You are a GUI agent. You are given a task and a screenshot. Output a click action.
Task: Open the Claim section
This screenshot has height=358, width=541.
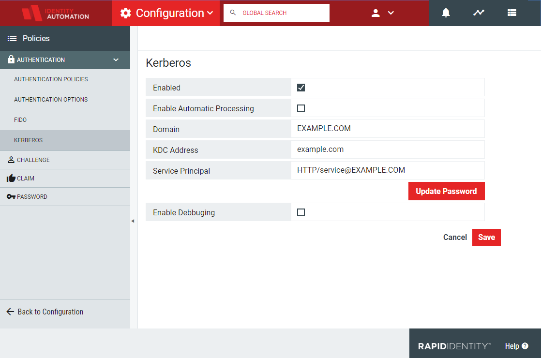coord(65,179)
